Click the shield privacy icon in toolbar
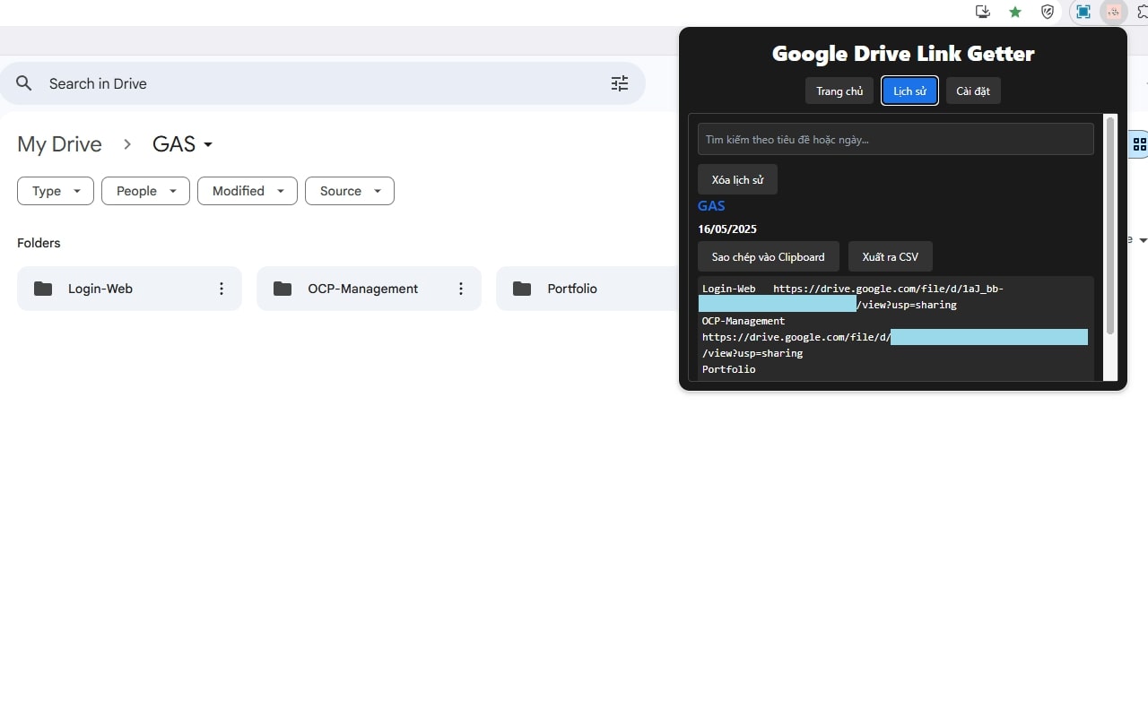 coord(1047,12)
